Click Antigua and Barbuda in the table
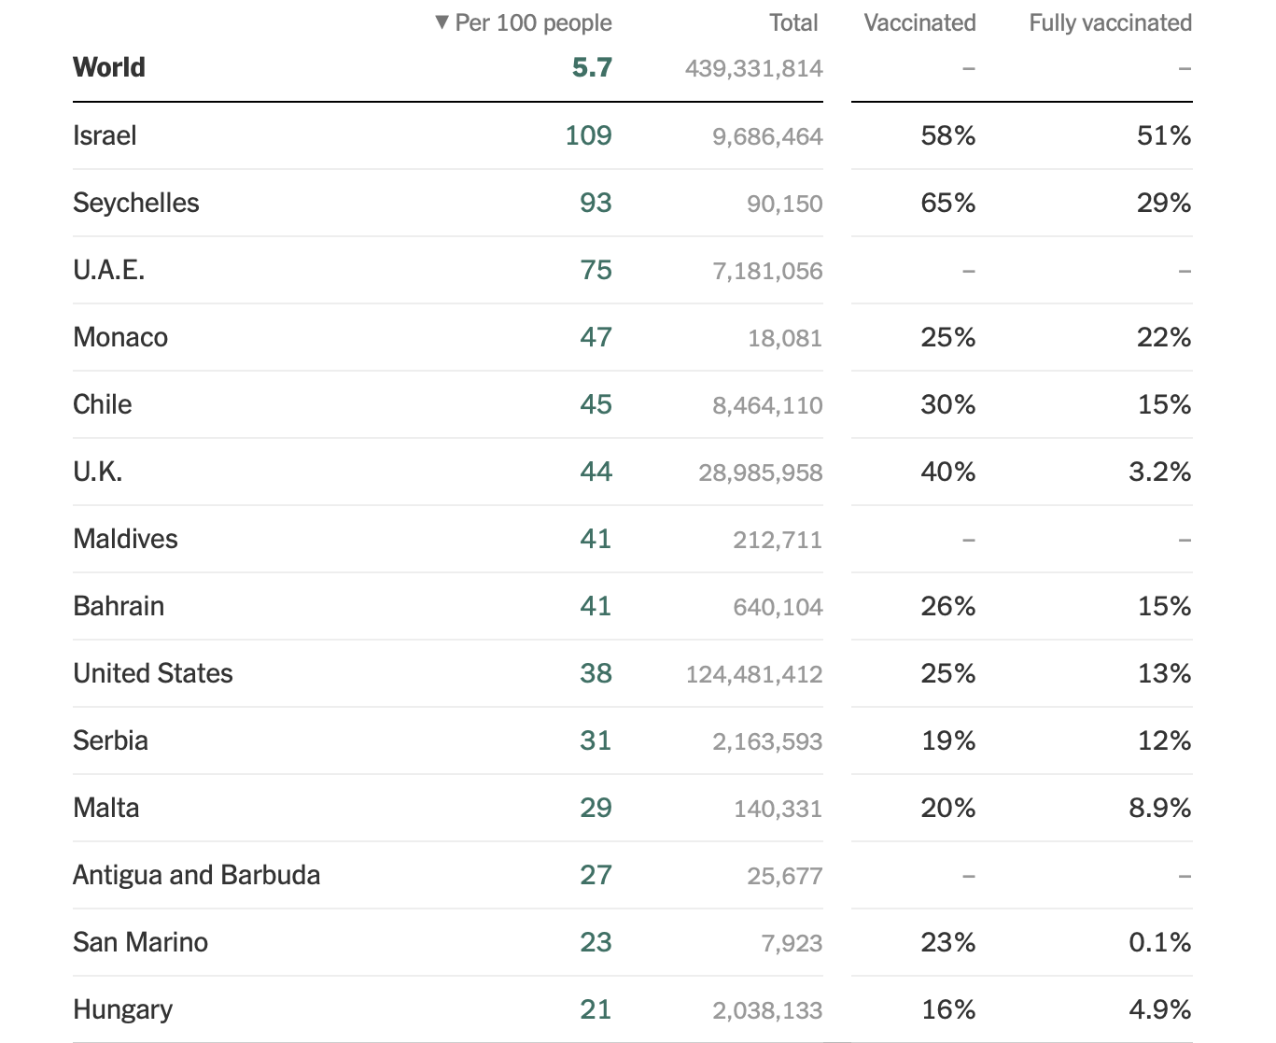This screenshot has width=1276, height=1043. [196, 876]
